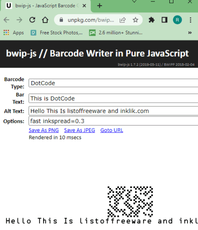Open the Barcode Type DotCode dropdown
198x230 pixels.
113,83
